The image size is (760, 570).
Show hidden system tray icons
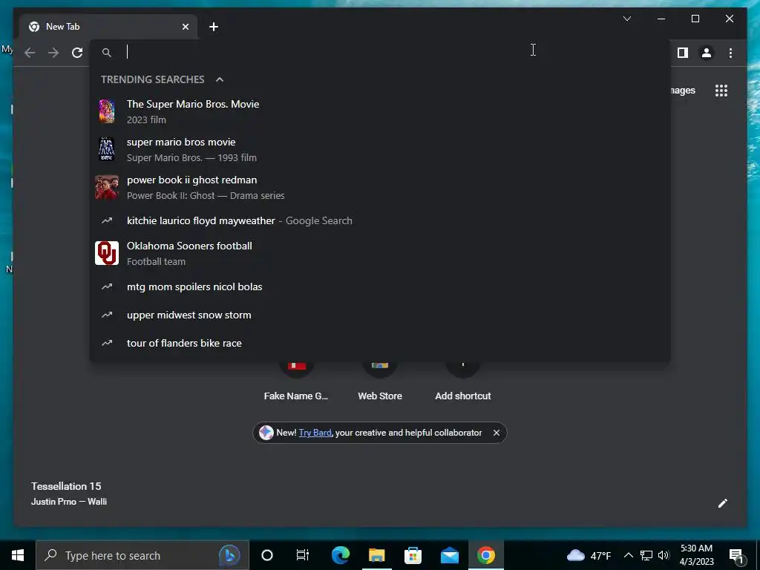[x=628, y=555]
